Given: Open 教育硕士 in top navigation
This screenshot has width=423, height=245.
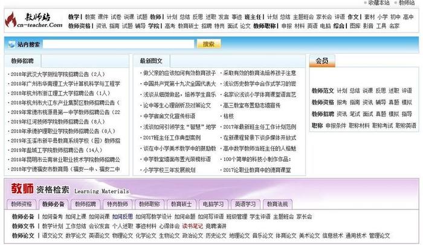Looking at the screenshot, I should pos(188,26).
